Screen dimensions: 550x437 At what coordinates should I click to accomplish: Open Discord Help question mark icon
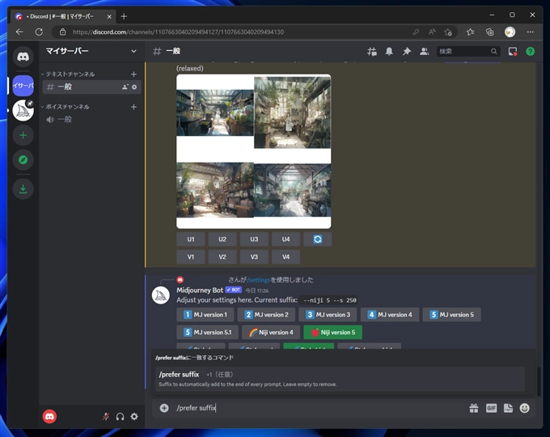coord(530,52)
